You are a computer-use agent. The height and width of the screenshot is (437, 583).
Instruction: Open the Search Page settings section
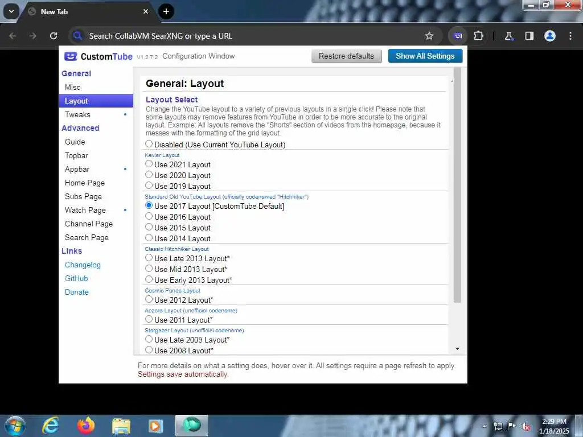(96, 237)
